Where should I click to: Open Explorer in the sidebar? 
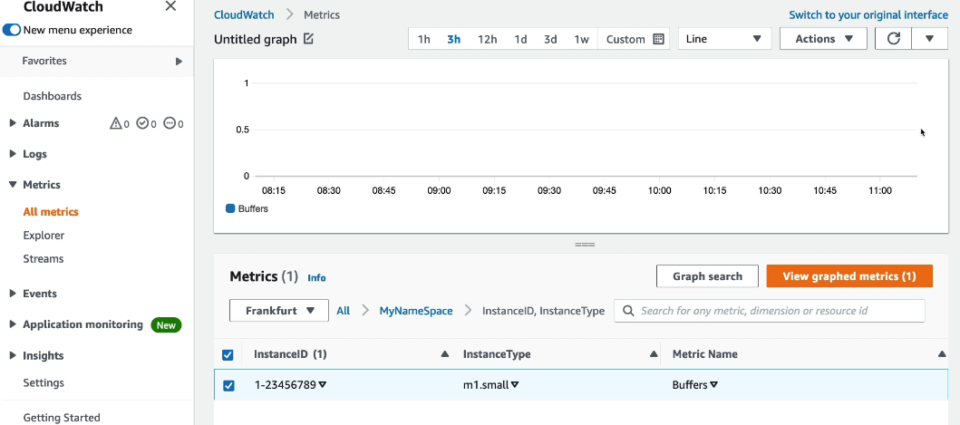[x=44, y=236]
